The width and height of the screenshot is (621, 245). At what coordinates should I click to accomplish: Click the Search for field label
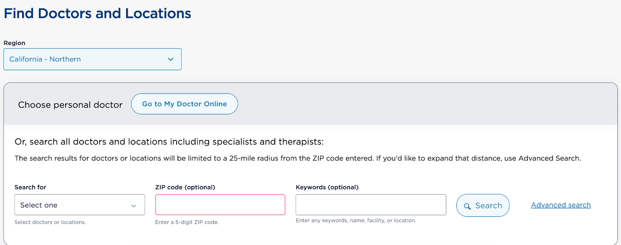pos(30,187)
